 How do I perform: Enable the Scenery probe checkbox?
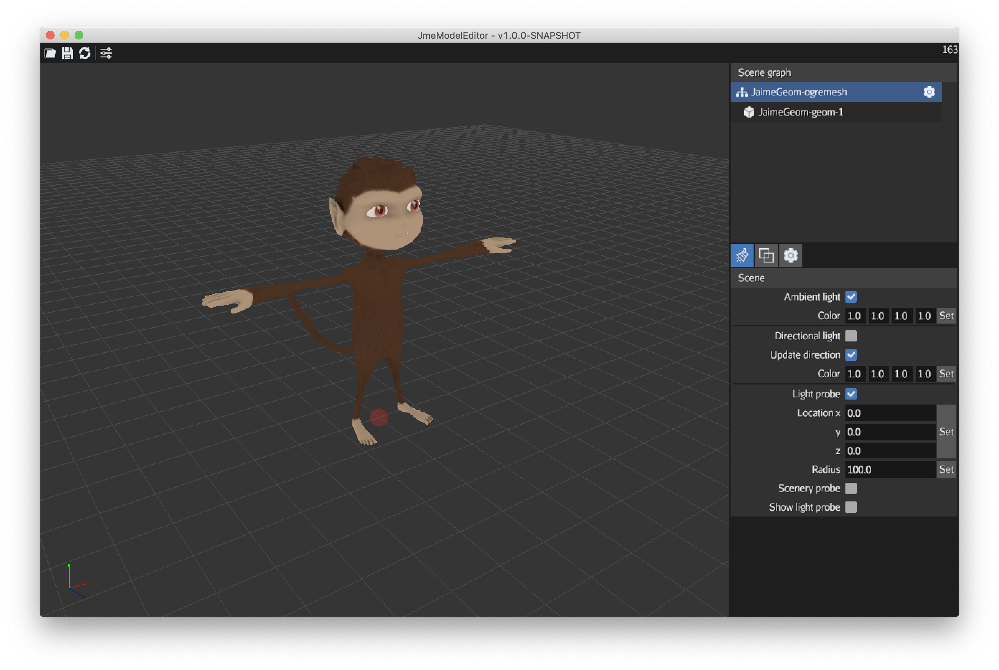click(851, 489)
